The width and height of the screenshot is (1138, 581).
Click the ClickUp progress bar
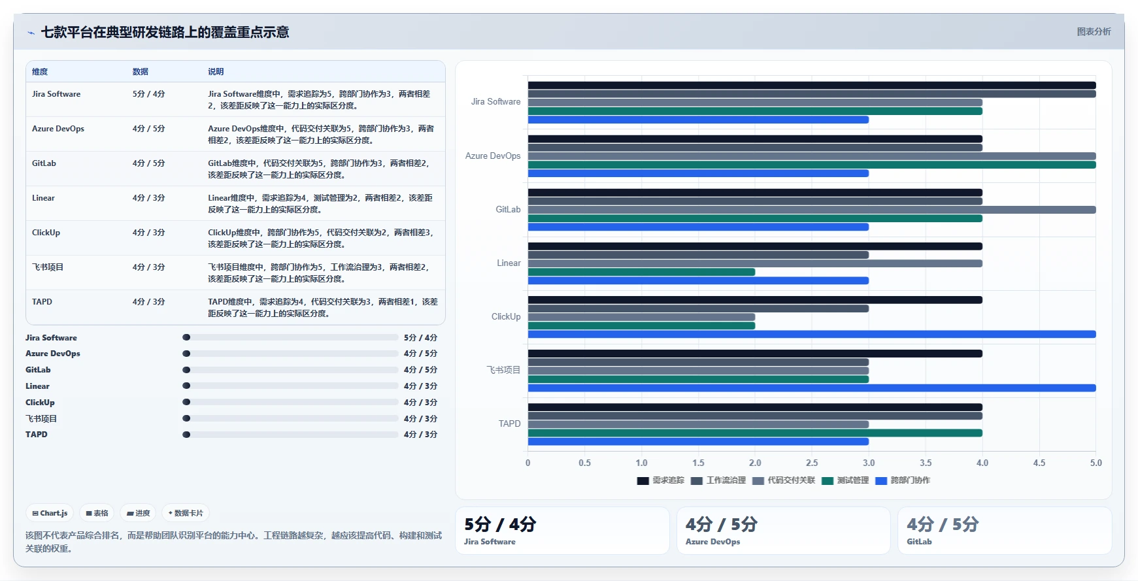[x=290, y=403]
